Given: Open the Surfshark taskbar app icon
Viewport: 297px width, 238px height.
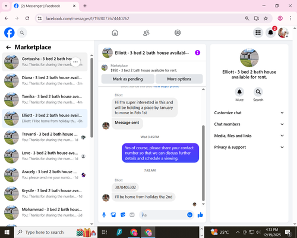Looking at the screenshot, I should click(x=119, y=232).
